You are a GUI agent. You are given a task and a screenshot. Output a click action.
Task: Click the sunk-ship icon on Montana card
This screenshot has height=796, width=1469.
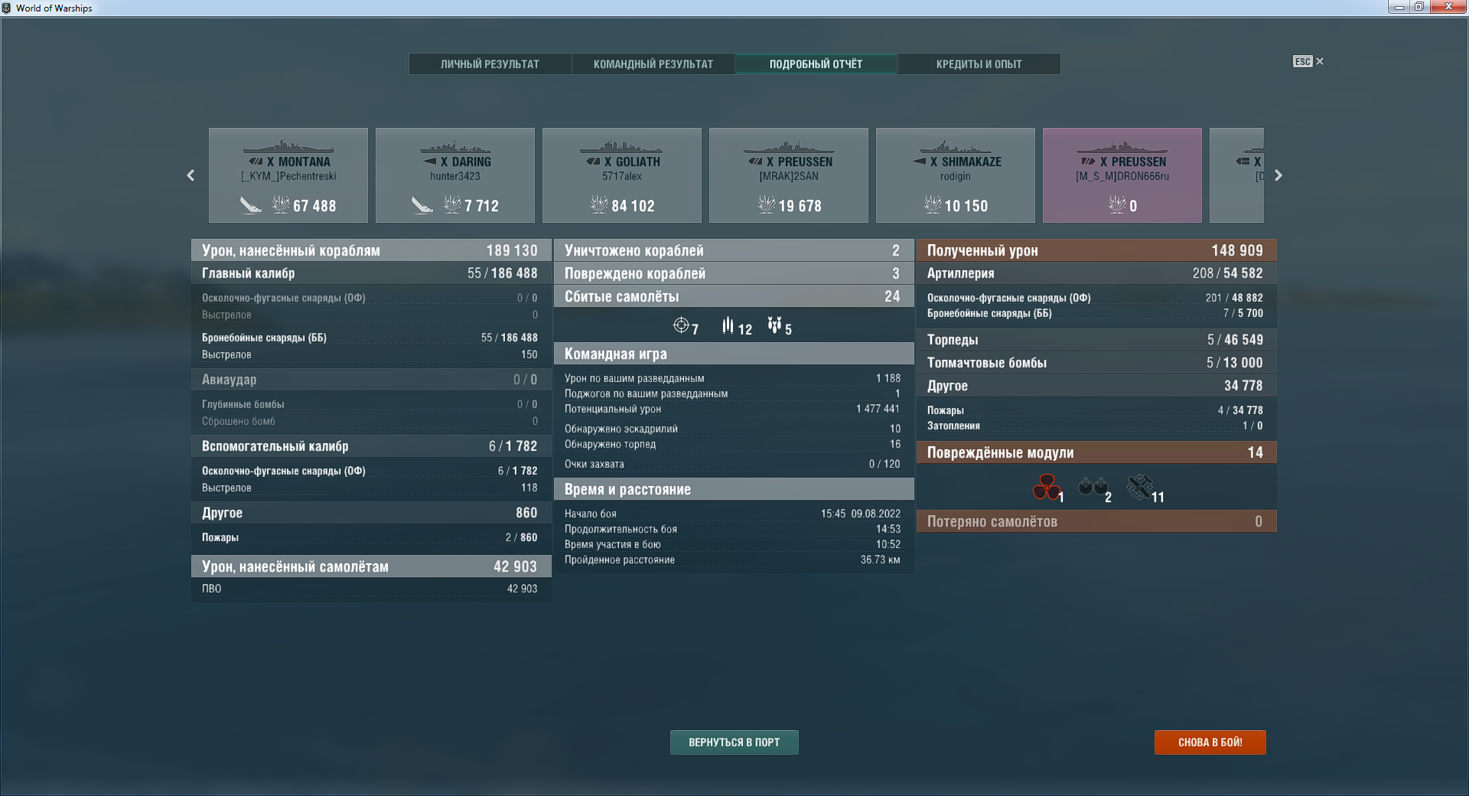(251, 205)
